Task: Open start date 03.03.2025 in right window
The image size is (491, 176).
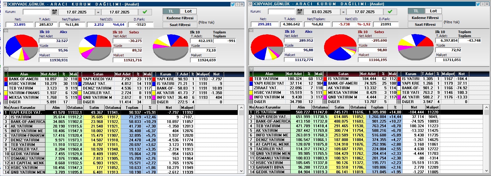Action: [x=322, y=12]
